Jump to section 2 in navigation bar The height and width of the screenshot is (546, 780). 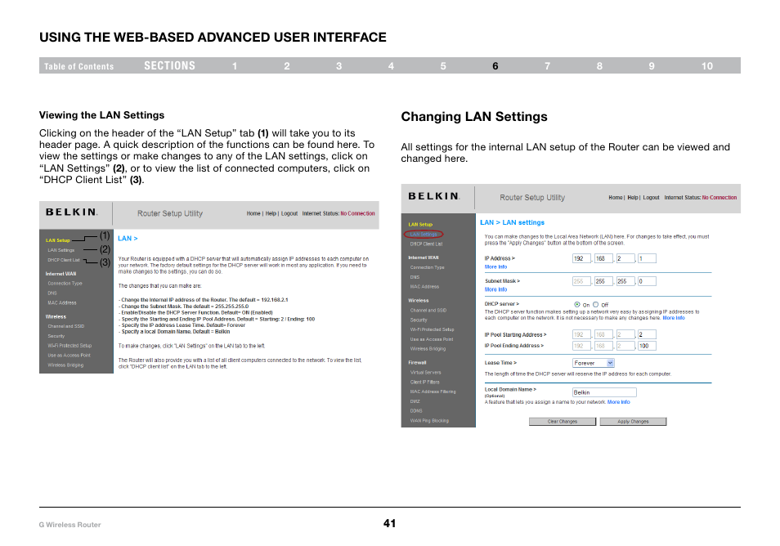(287, 66)
